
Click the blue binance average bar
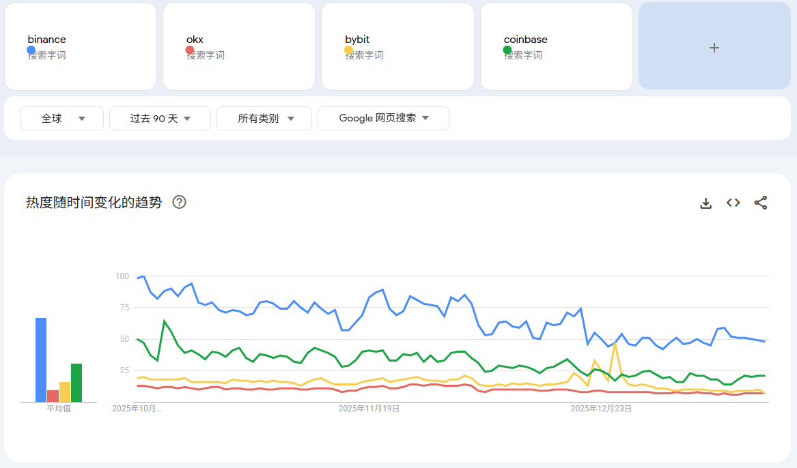point(41,360)
